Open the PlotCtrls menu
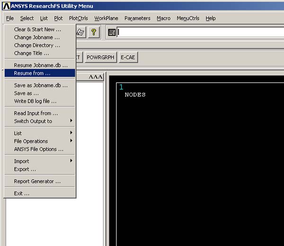Screen dimensions: 284x246 [79, 18]
